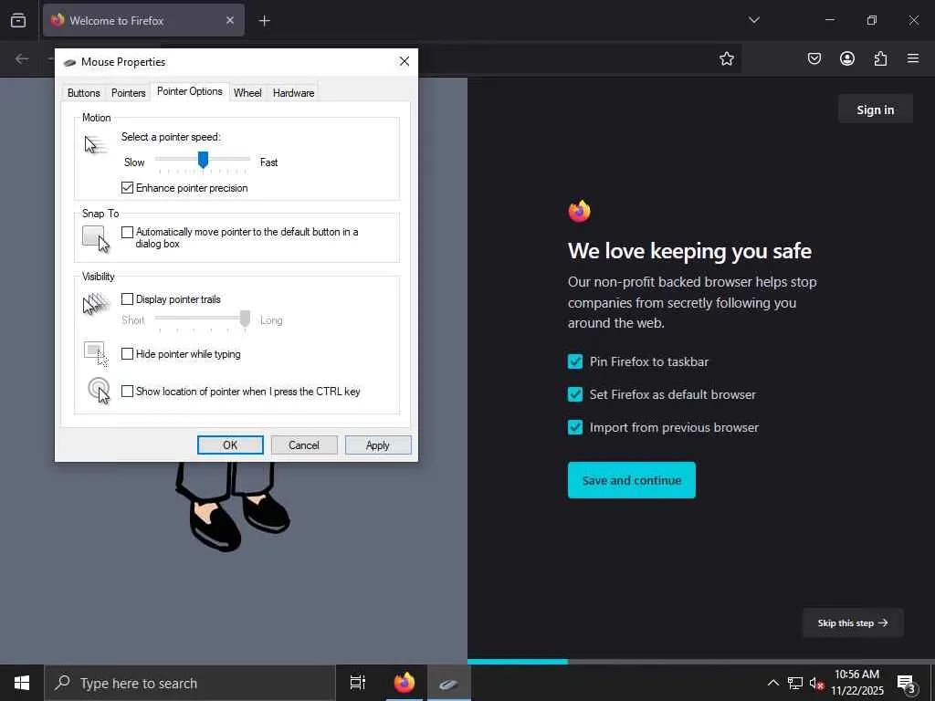The width and height of the screenshot is (935, 701).
Task: Cancel the Mouse Properties dialog
Action: (x=304, y=445)
